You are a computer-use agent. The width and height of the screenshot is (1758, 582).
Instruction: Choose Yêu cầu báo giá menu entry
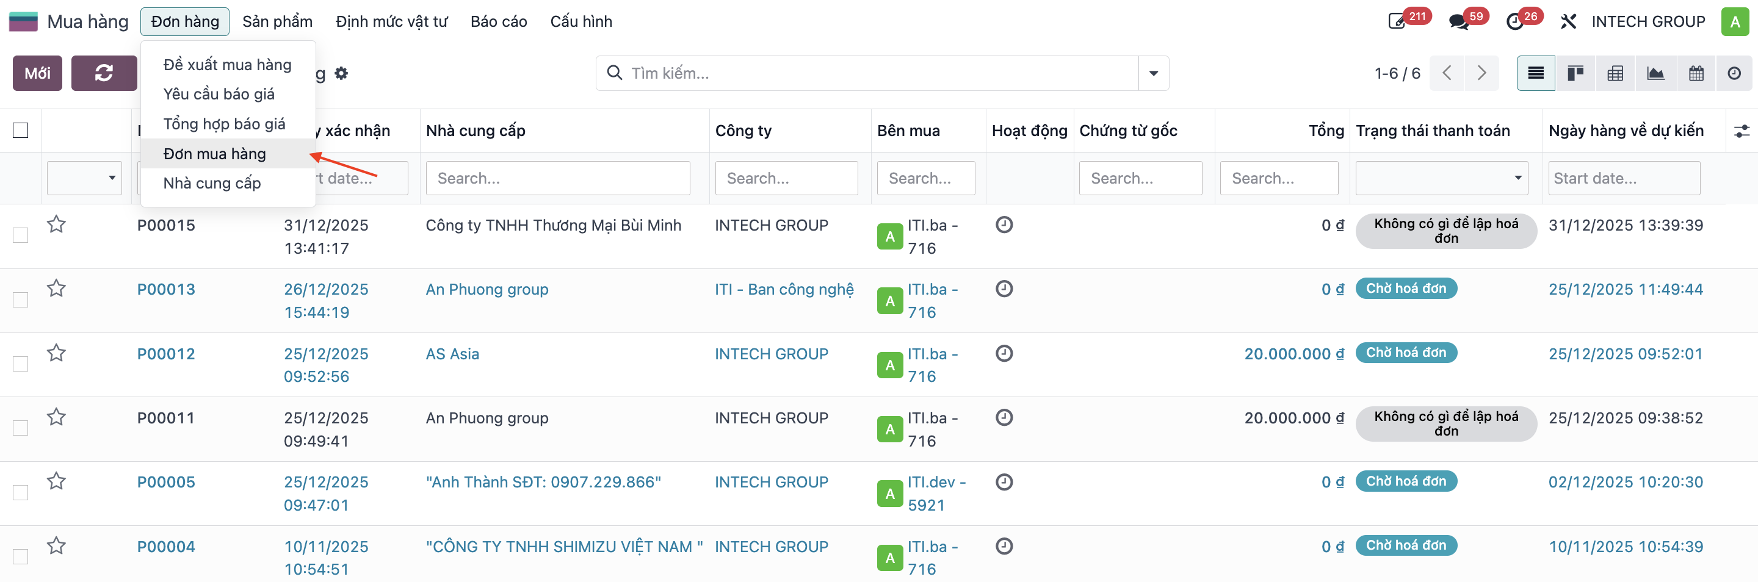[x=227, y=93]
